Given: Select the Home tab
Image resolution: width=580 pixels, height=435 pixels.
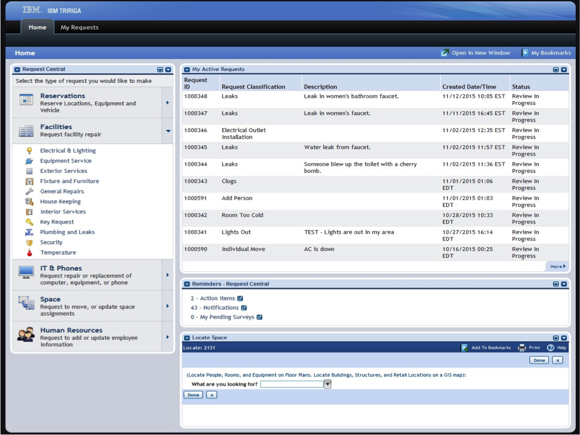Looking at the screenshot, I should pos(37,27).
